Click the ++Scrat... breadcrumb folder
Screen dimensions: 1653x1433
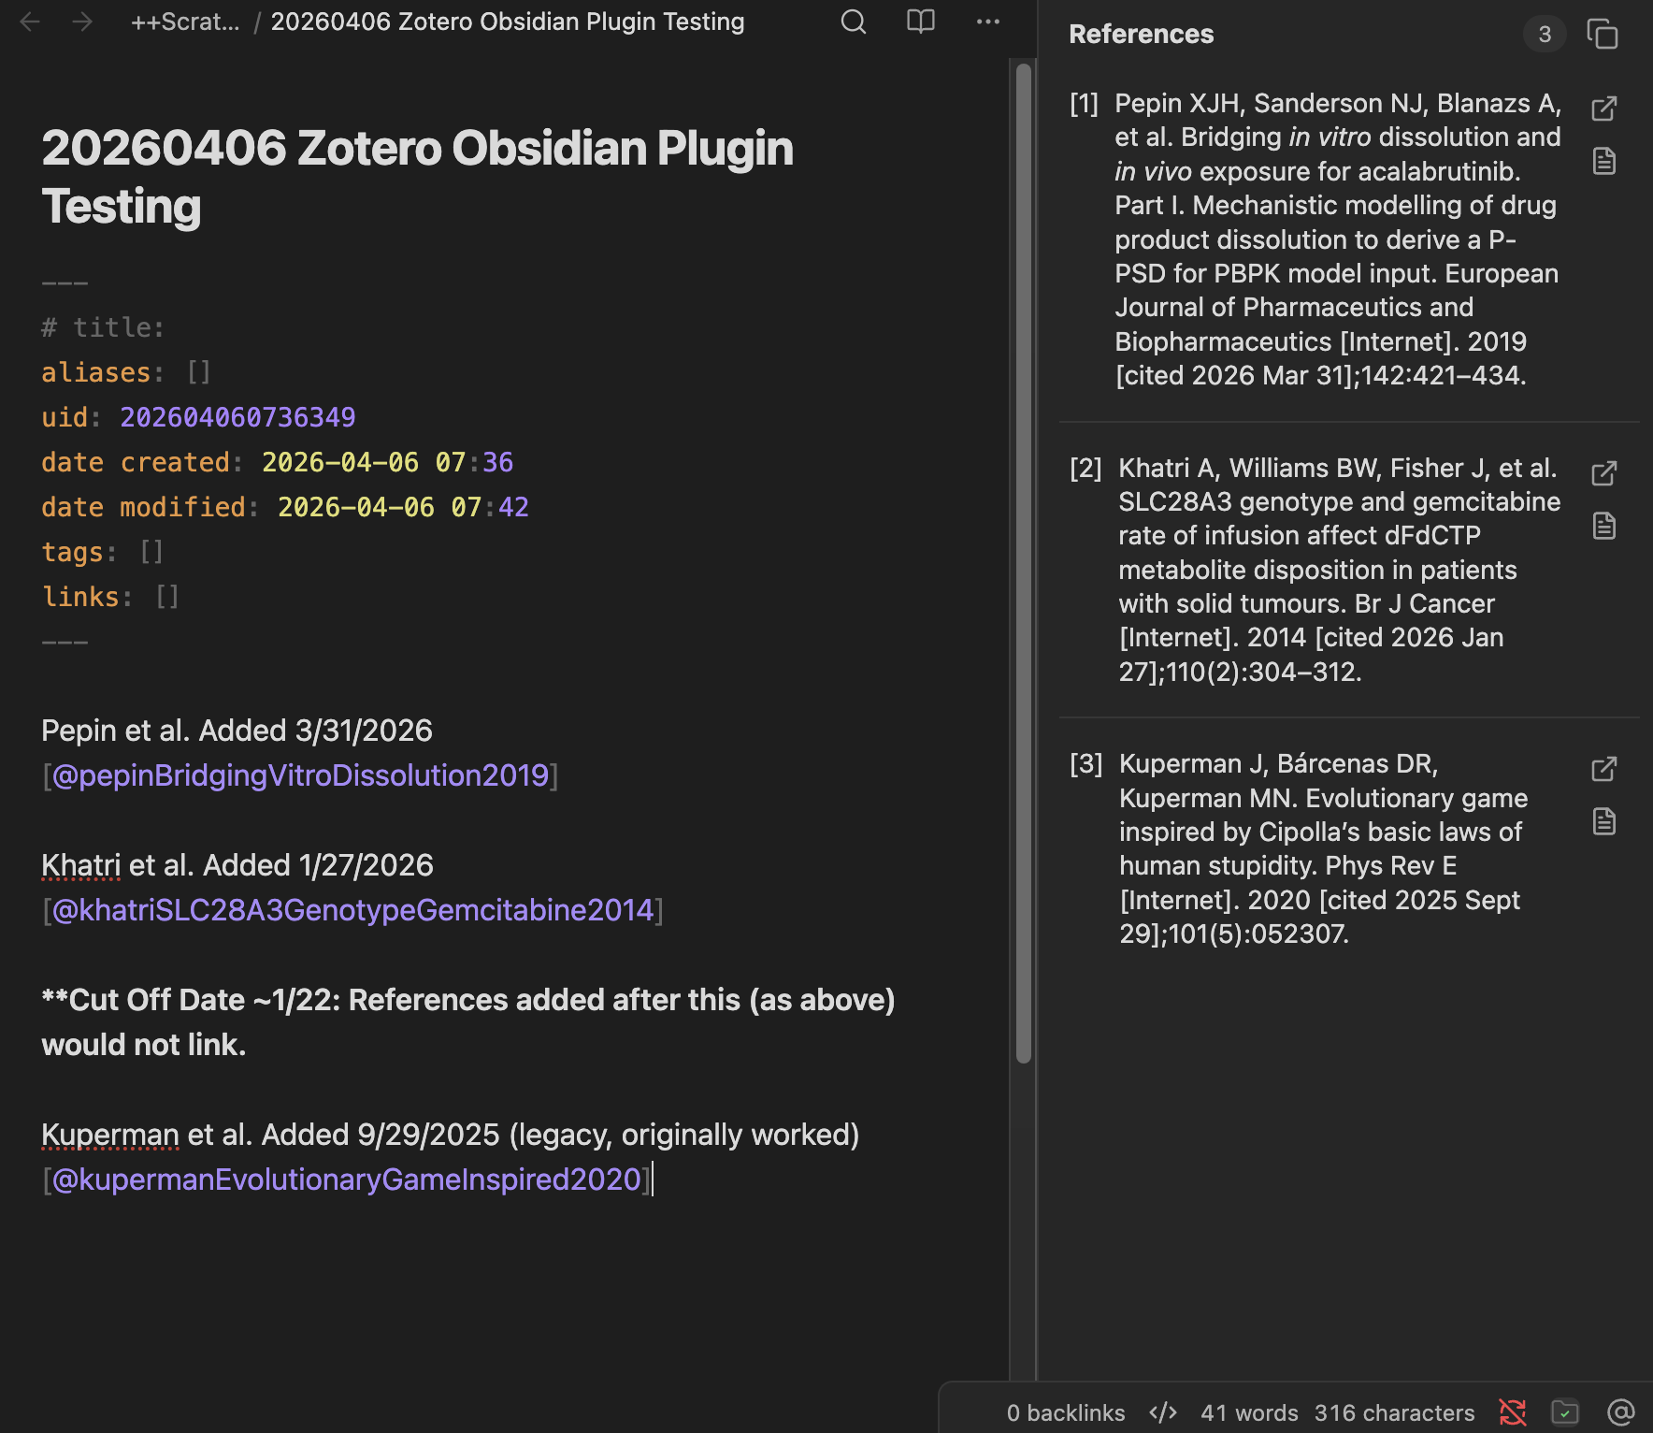tap(185, 22)
